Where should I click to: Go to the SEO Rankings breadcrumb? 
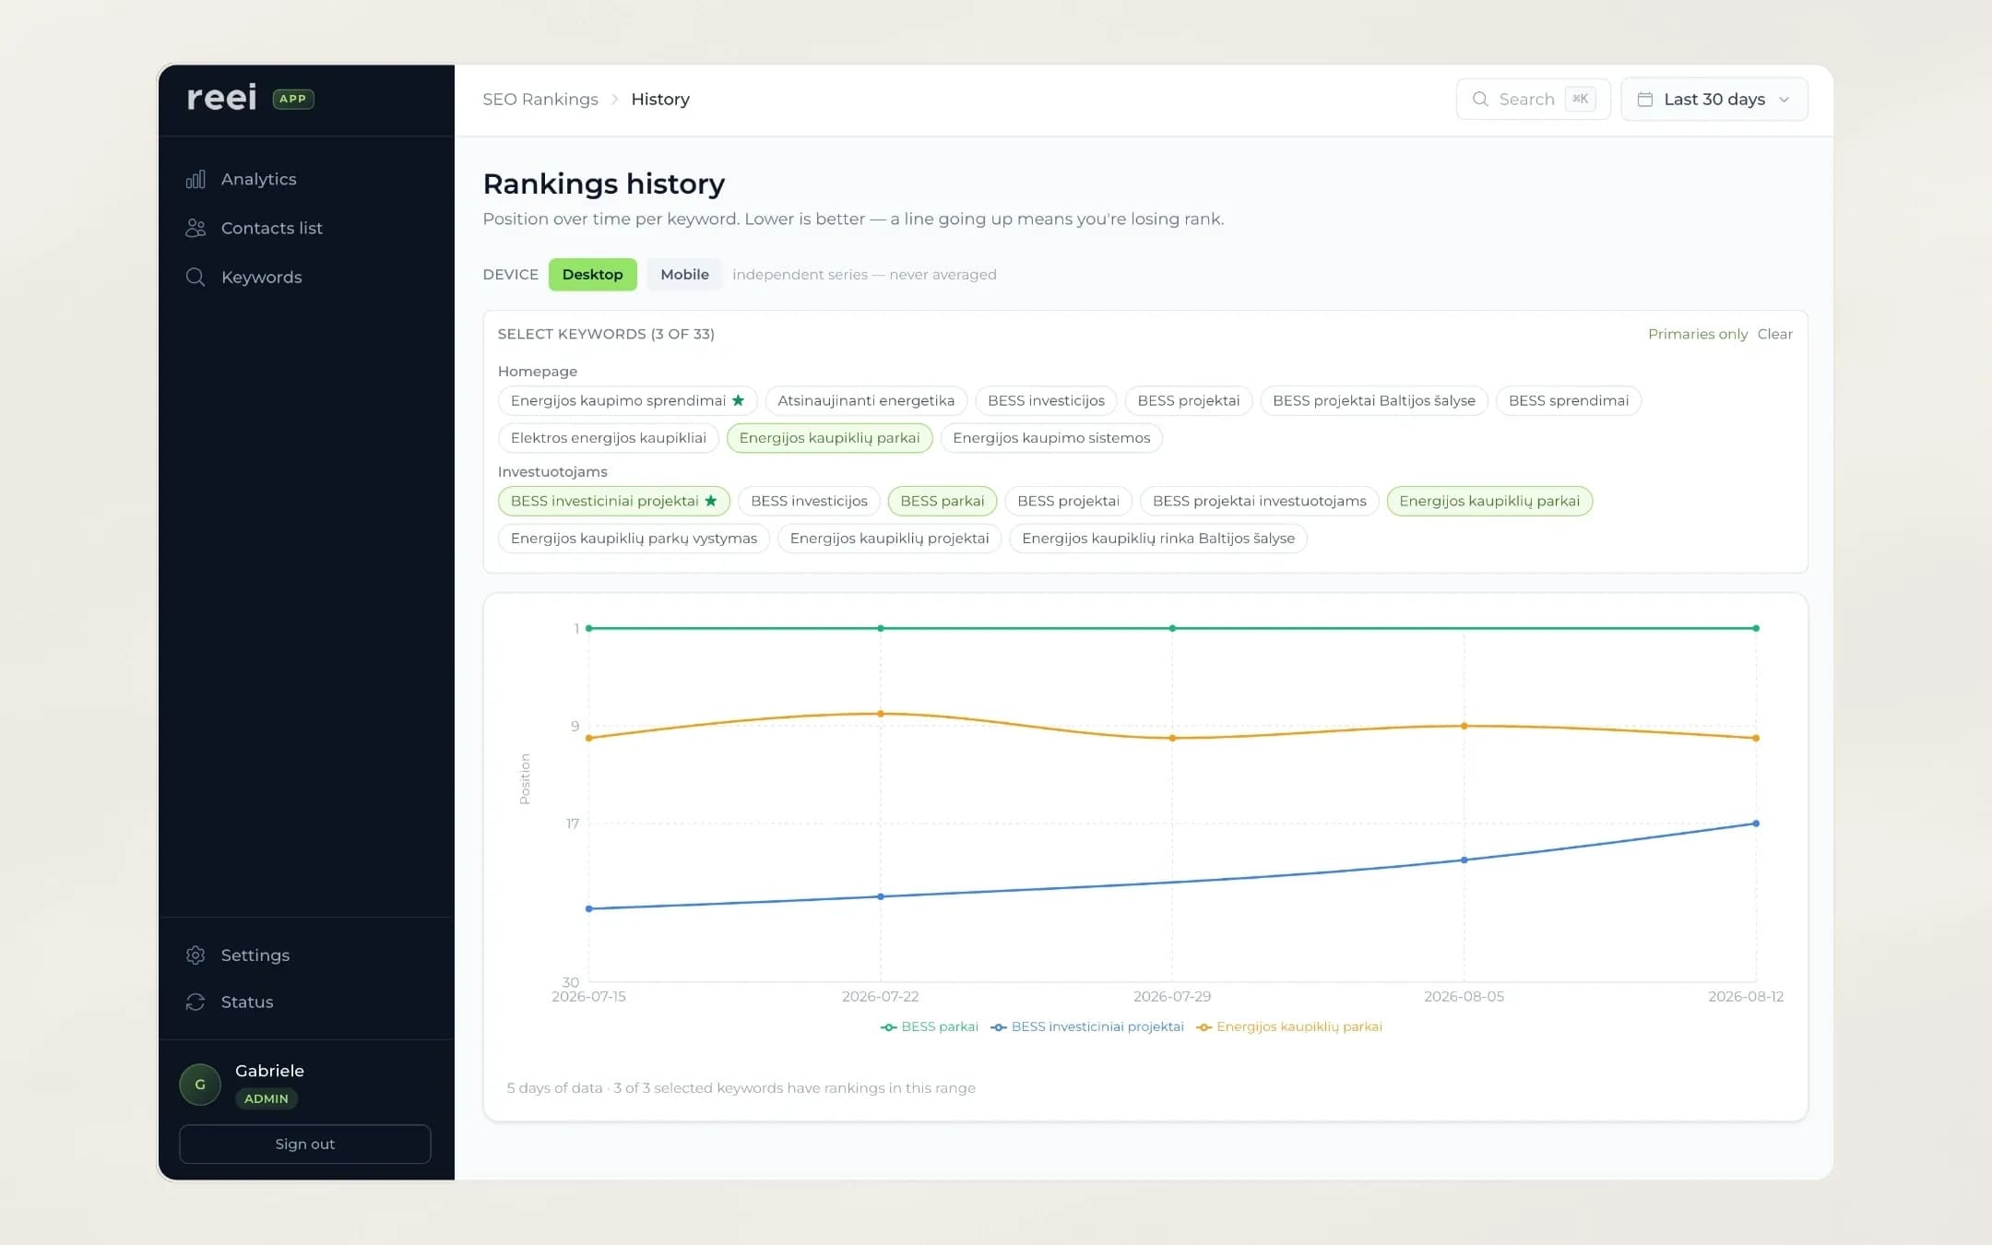(x=540, y=99)
